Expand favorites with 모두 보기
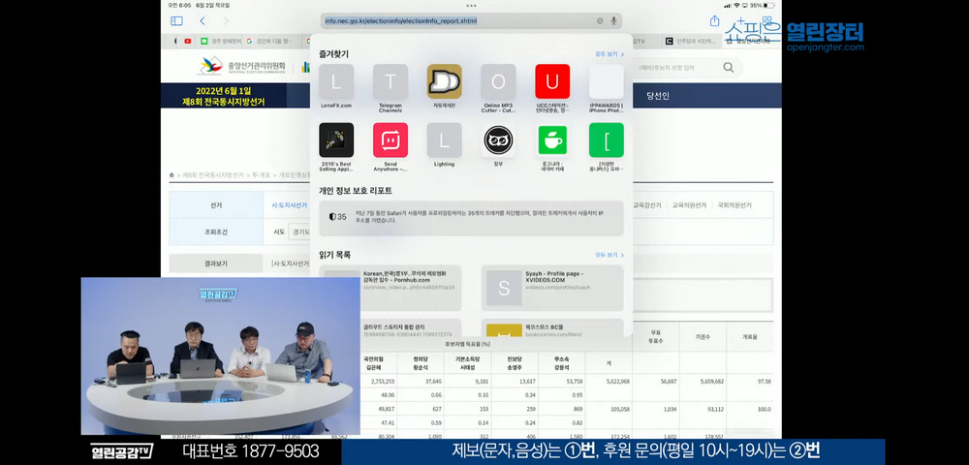The image size is (969, 465). (x=608, y=54)
